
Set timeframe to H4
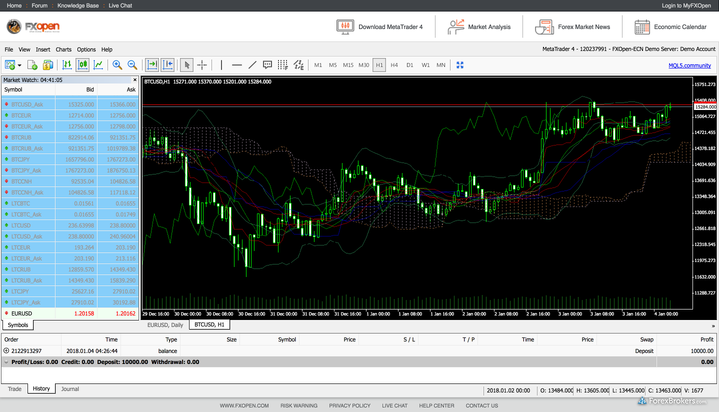click(394, 65)
